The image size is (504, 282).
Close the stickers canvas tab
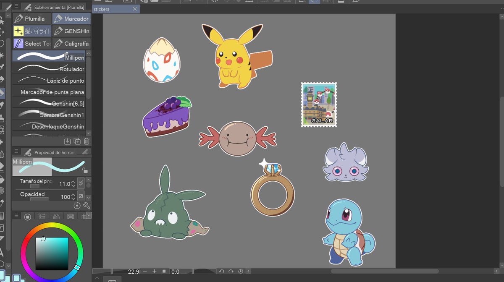click(x=135, y=9)
